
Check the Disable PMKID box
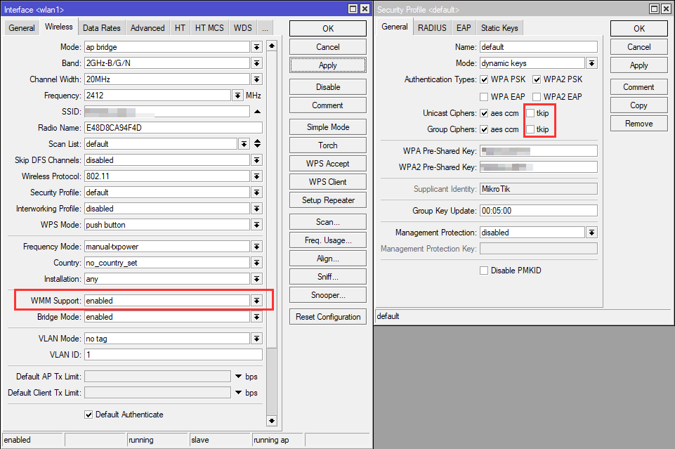(x=483, y=271)
